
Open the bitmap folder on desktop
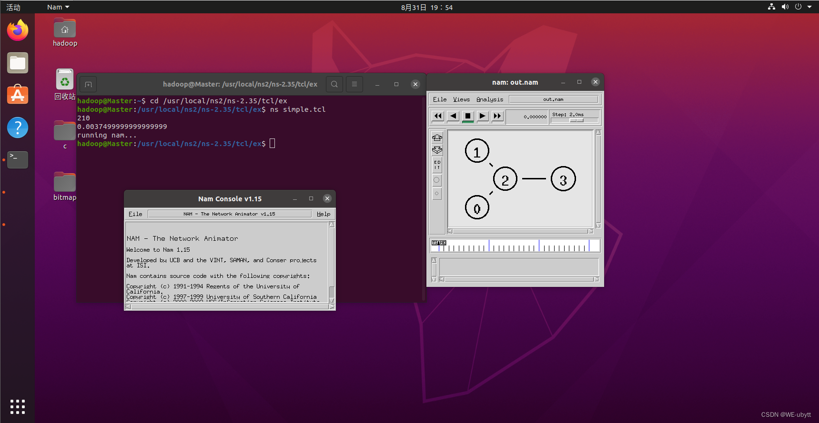[x=65, y=186]
